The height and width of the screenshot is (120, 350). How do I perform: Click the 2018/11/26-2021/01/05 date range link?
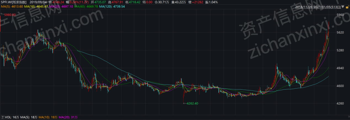318,7
